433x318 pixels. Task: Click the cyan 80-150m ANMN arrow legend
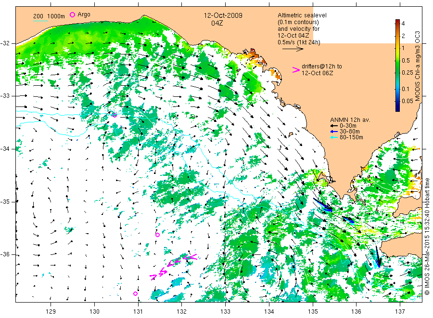(x=334, y=137)
